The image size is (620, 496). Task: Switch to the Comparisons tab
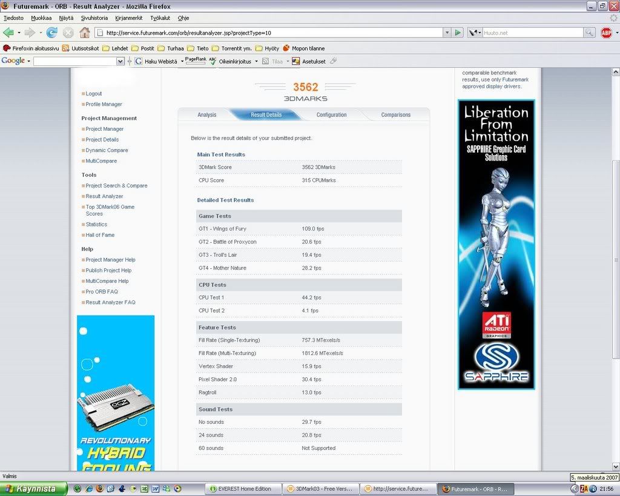point(396,114)
